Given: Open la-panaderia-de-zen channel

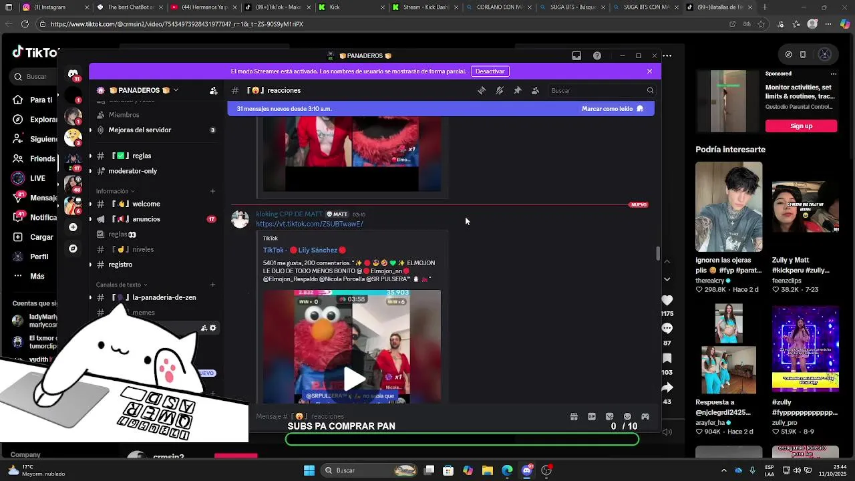Looking at the screenshot, I should click(x=155, y=297).
